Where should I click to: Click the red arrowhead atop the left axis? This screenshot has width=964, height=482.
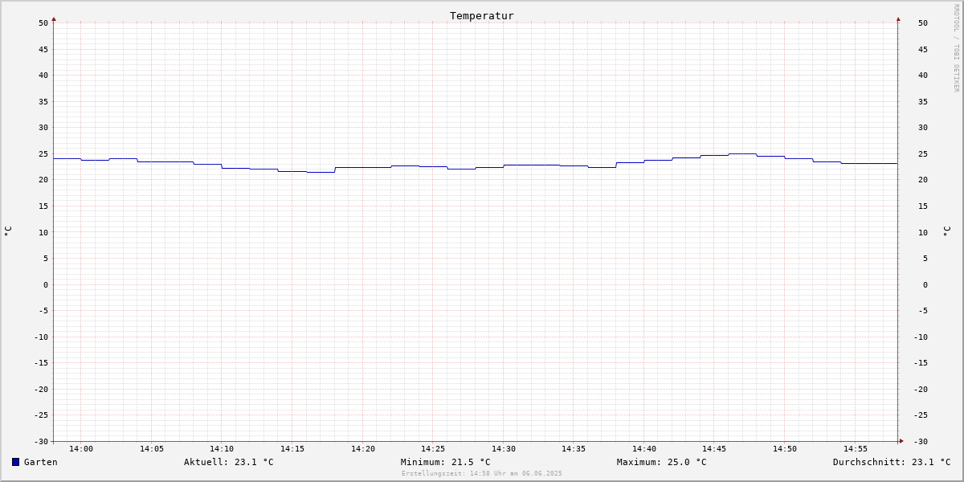(54, 18)
